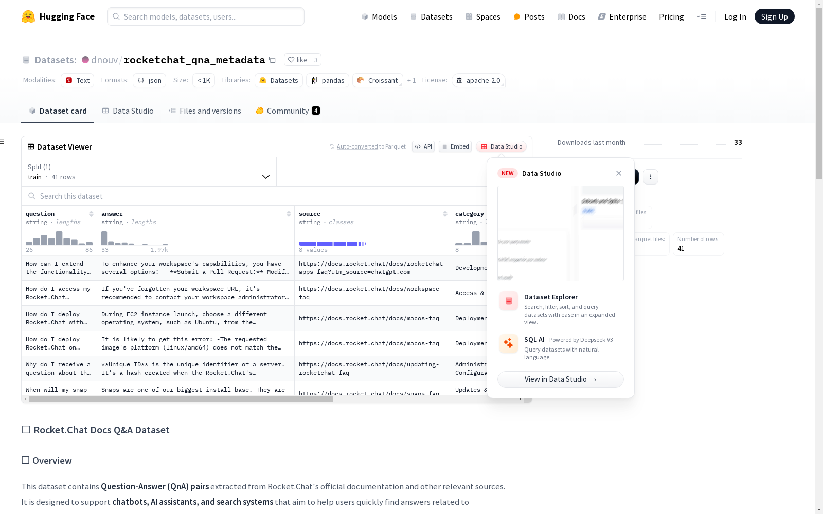This screenshot has width=823, height=514.
Task: Click the Datasets library tag
Action: coord(279,80)
